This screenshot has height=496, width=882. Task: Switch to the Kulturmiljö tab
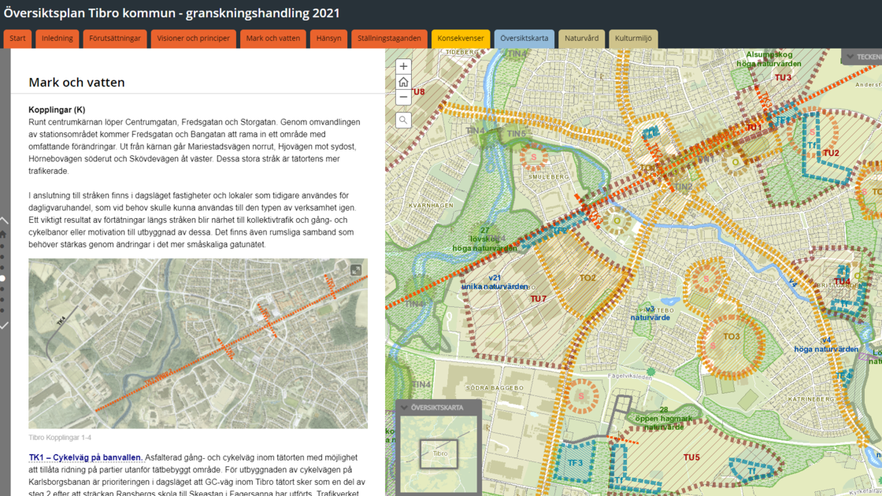click(x=633, y=39)
